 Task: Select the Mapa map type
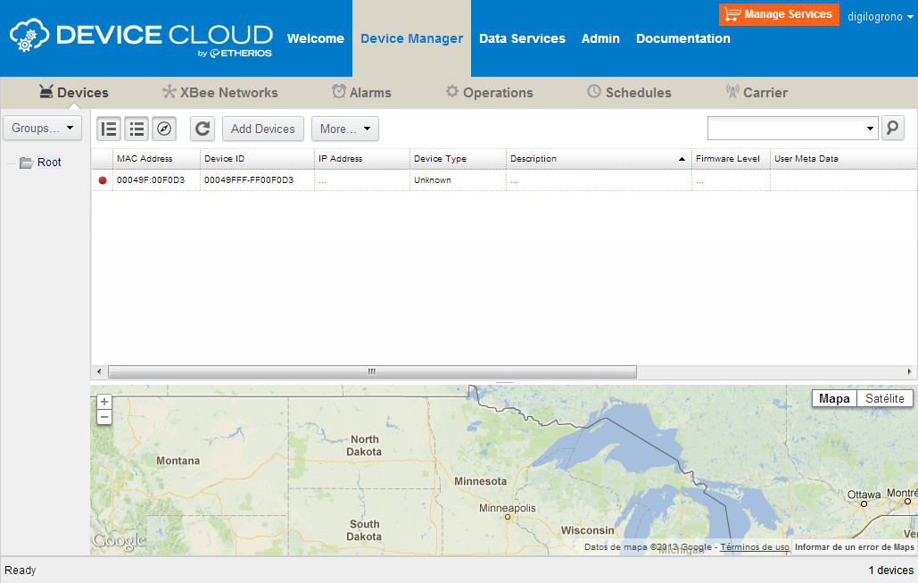(834, 399)
